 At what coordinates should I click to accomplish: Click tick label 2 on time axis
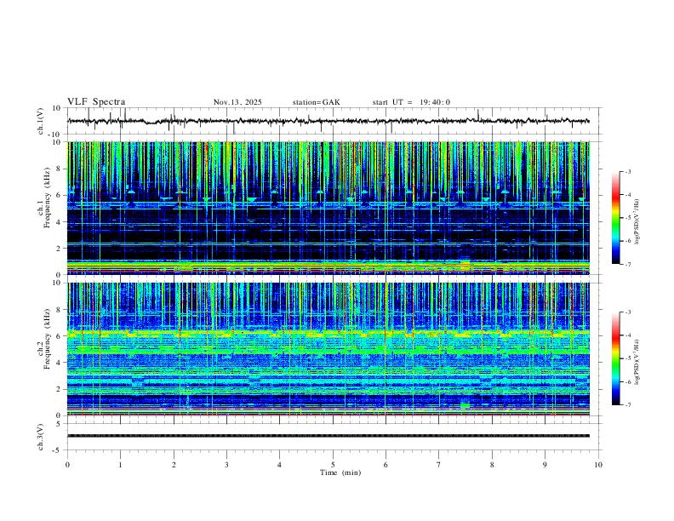point(174,465)
